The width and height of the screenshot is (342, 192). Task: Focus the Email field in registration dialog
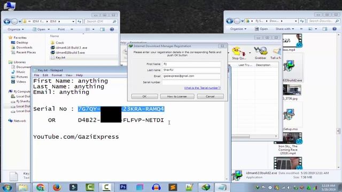[191, 76]
